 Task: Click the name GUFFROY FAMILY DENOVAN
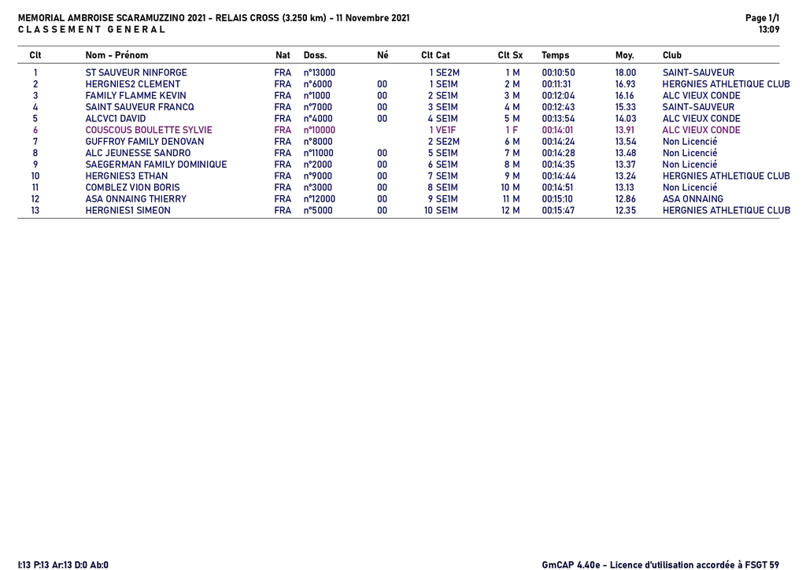145,142
